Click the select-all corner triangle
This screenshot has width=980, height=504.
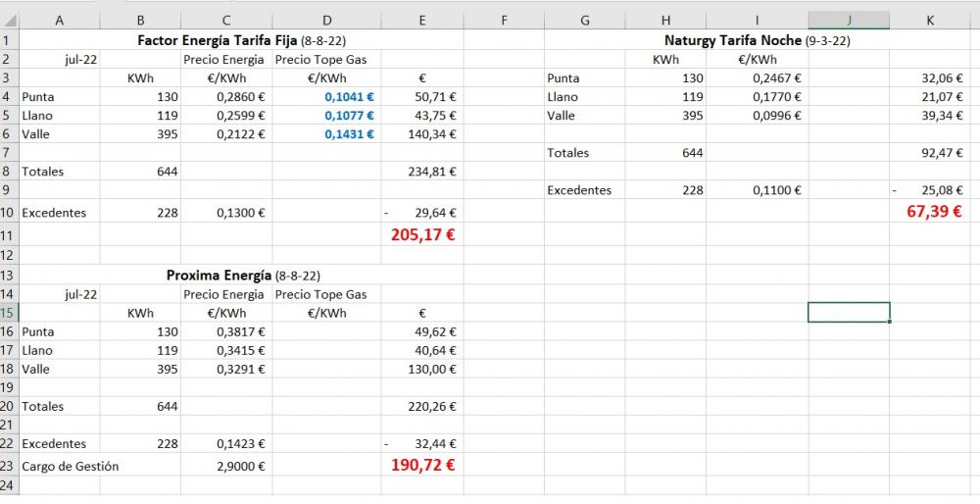13,22
